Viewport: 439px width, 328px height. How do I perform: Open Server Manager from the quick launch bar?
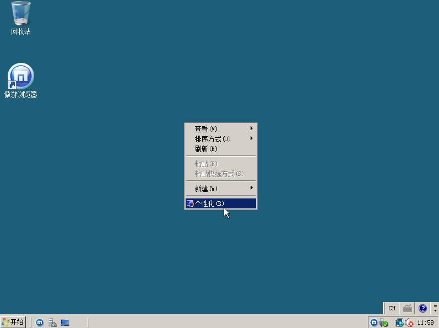52,322
